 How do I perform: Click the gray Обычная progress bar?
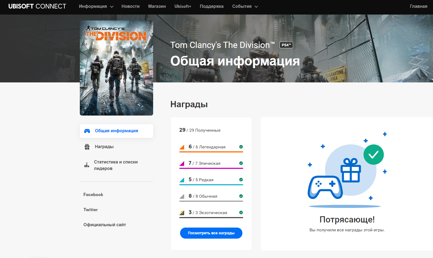(x=211, y=201)
